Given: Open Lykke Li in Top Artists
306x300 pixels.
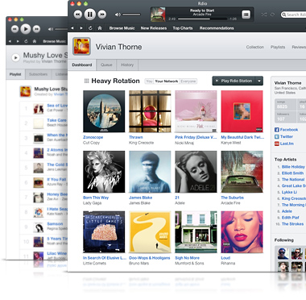Looking at the screenshot, I should coord(289,192).
